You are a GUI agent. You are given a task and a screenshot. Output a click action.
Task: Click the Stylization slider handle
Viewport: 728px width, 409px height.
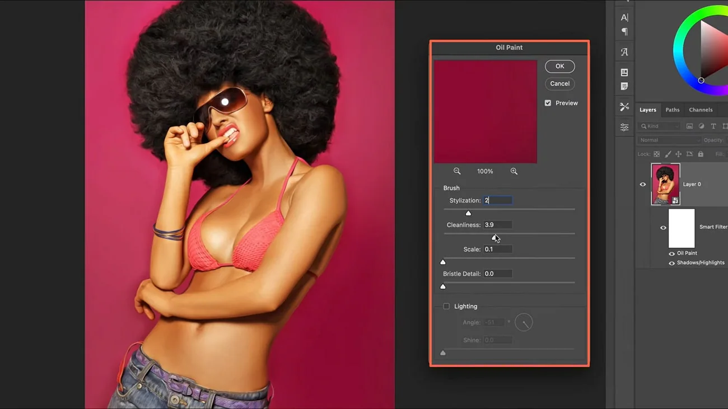click(x=468, y=213)
